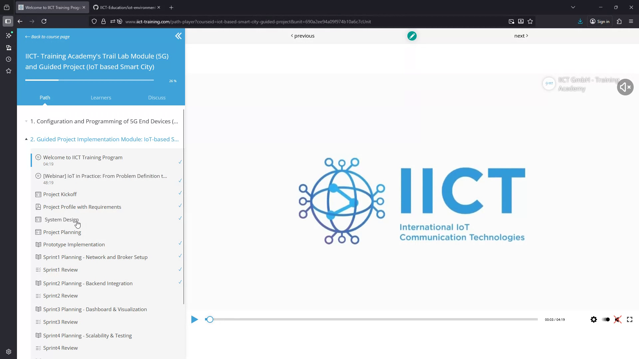Image resolution: width=639 pixels, height=359 pixels.
Task: Go to the next unit
Action: pyautogui.click(x=521, y=36)
